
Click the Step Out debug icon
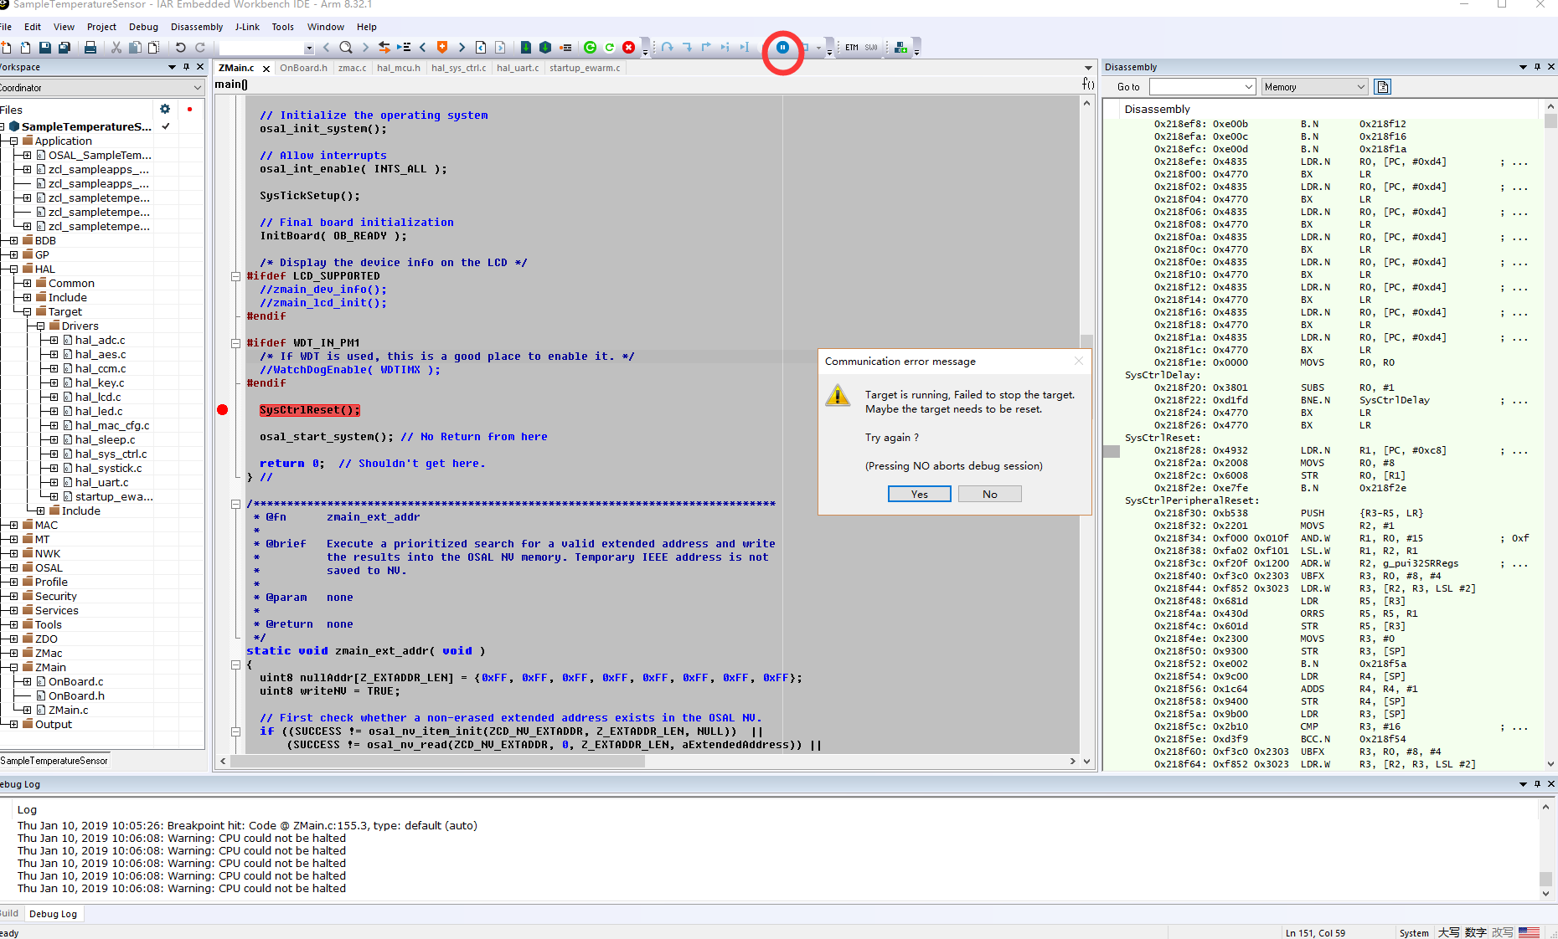coord(706,48)
